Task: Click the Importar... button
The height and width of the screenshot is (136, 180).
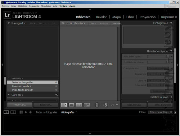Action: pos(20,105)
